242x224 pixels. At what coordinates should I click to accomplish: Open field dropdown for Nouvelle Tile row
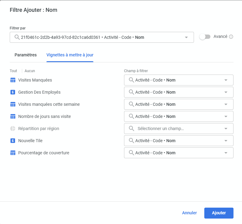(x=226, y=141)
